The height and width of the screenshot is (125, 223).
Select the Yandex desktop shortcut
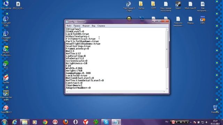6,79
